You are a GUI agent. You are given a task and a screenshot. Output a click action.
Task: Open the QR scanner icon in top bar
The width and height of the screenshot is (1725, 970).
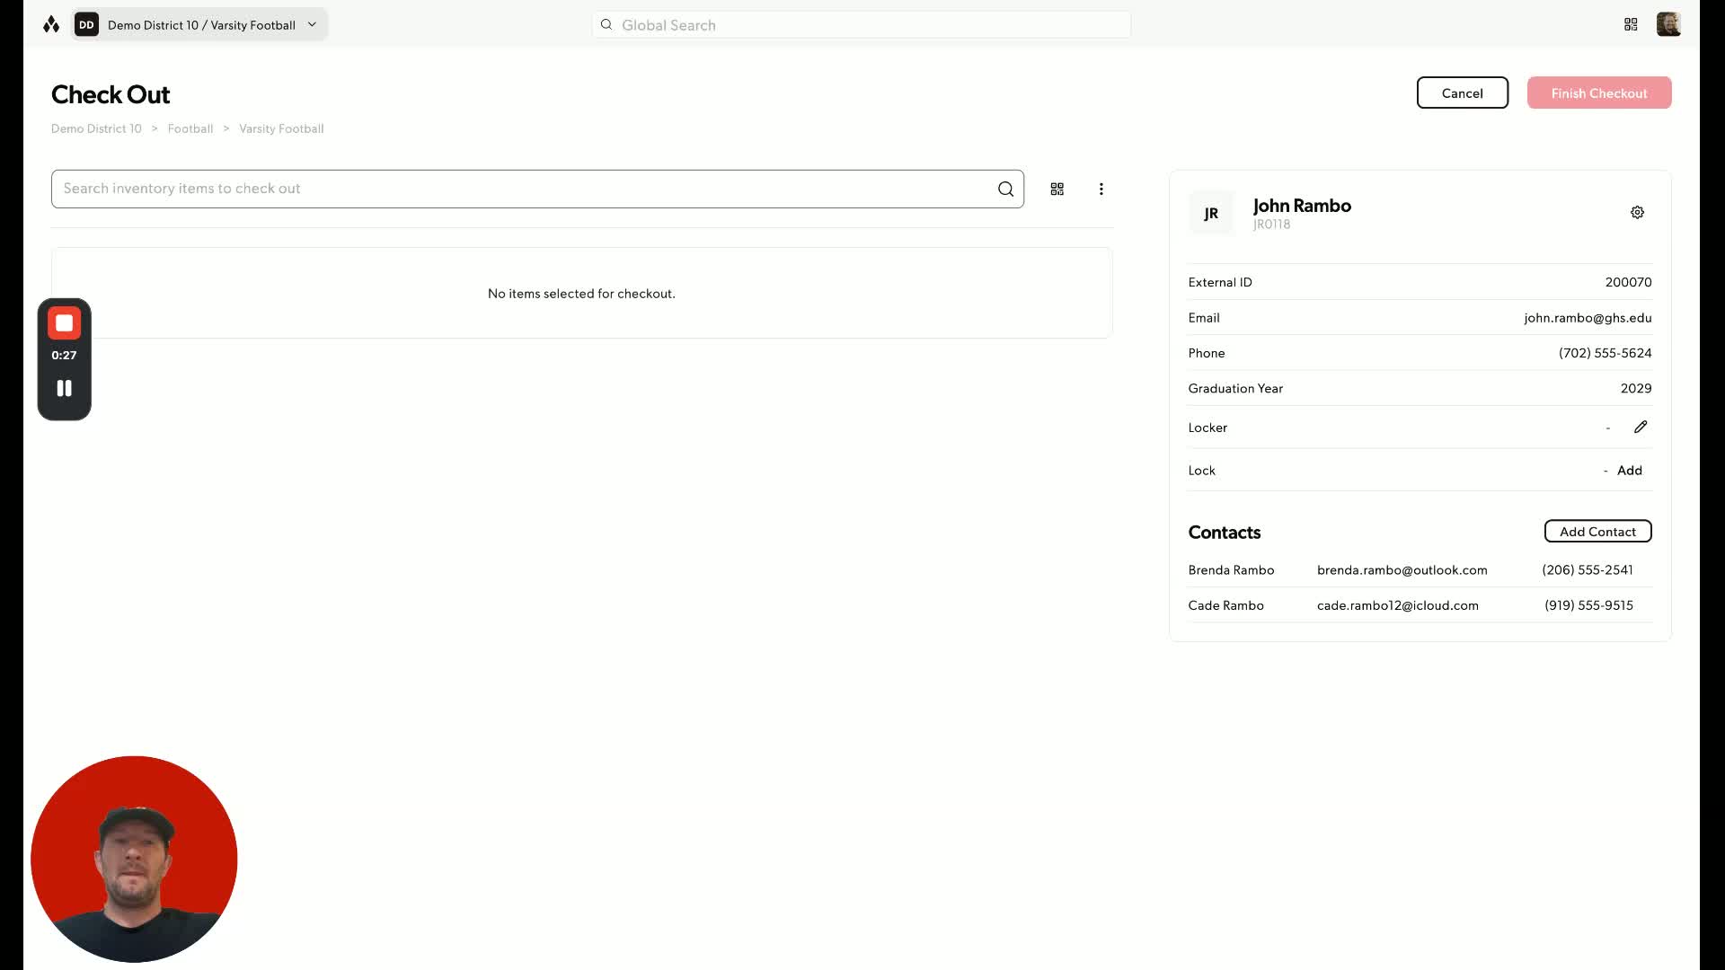pos(1631,25)
